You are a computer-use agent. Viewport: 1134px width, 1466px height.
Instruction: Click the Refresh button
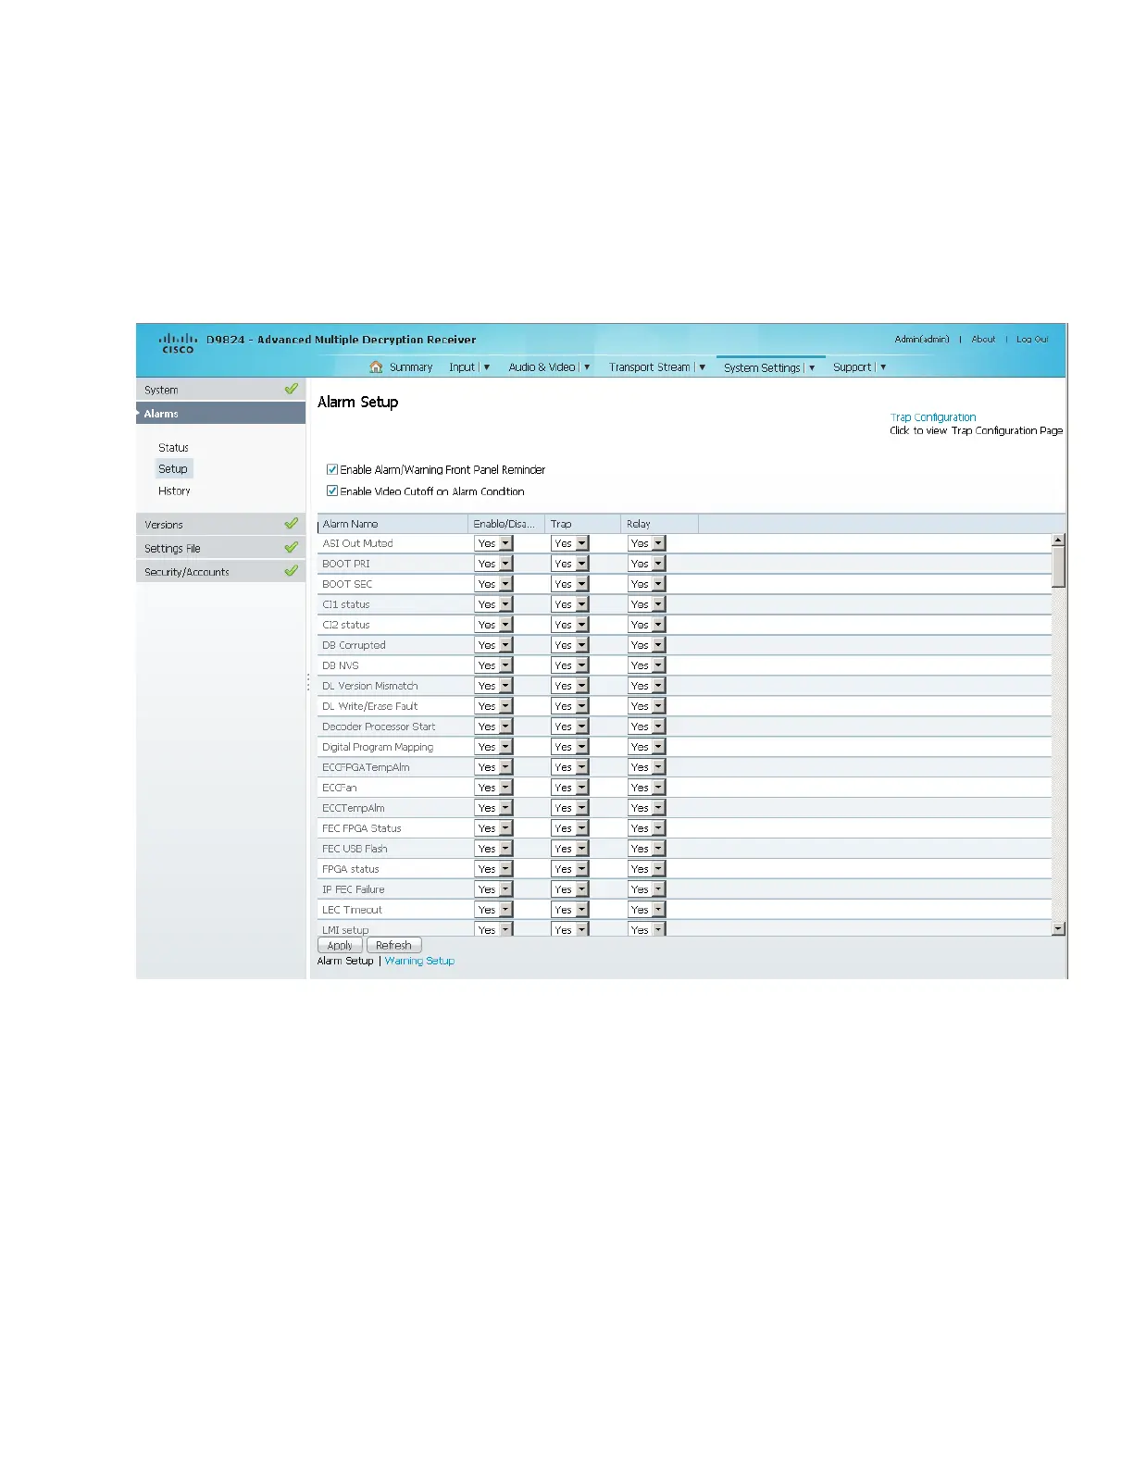click(394, 945)
